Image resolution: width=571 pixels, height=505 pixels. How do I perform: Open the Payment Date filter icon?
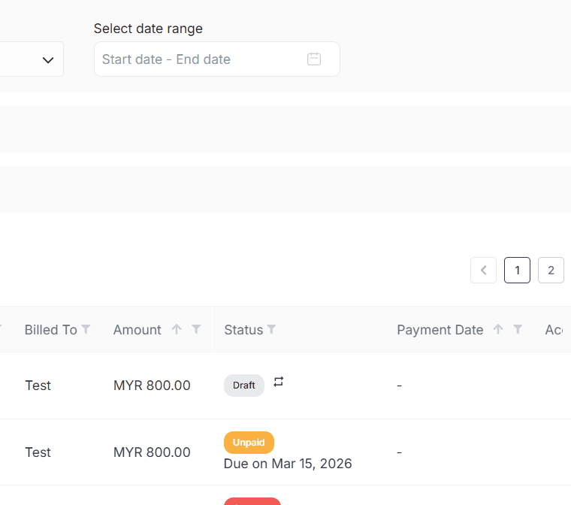pos(518,329)
